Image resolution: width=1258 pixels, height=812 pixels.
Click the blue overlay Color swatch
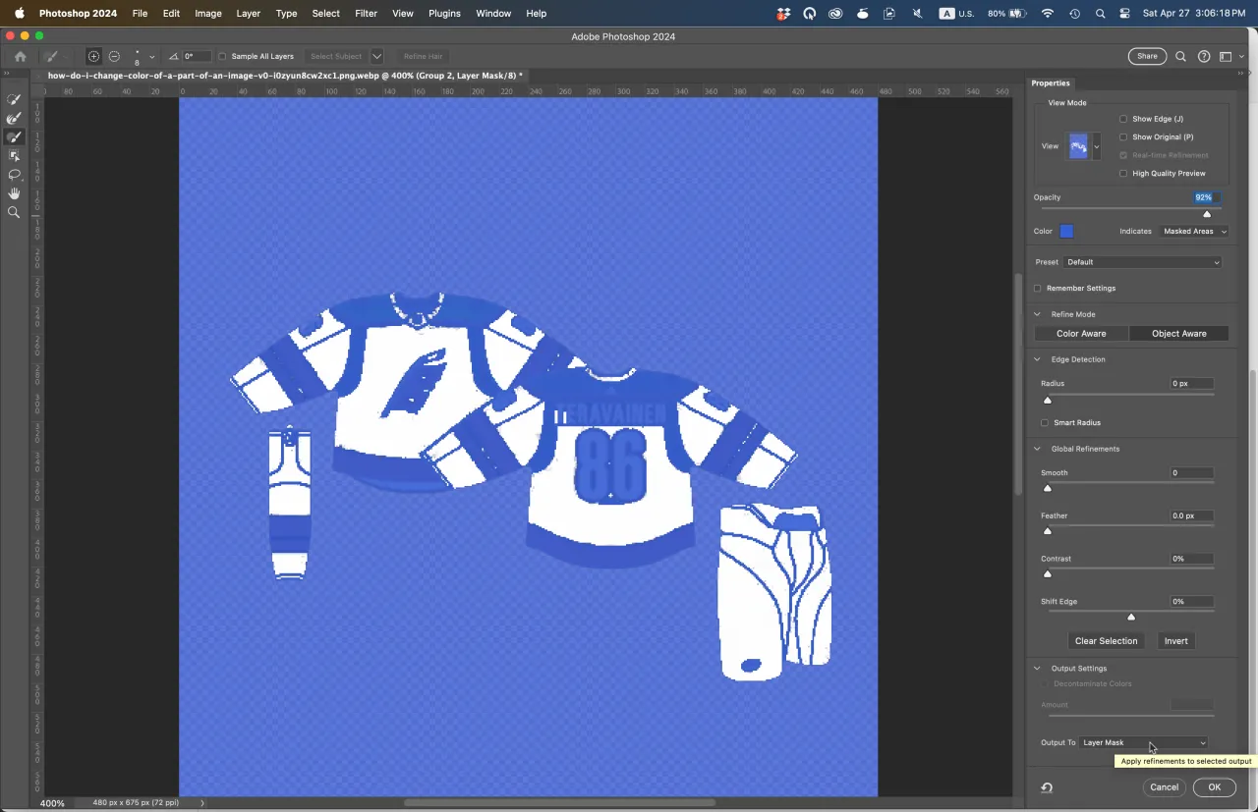[x=1066, y=232]
